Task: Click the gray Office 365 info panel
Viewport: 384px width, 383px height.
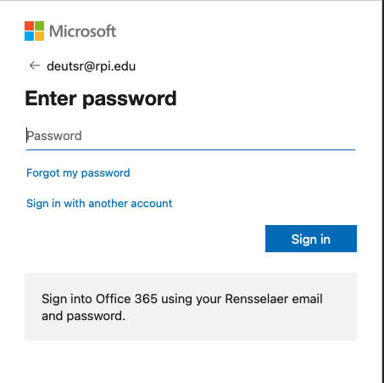Action: tap(191, 307)
